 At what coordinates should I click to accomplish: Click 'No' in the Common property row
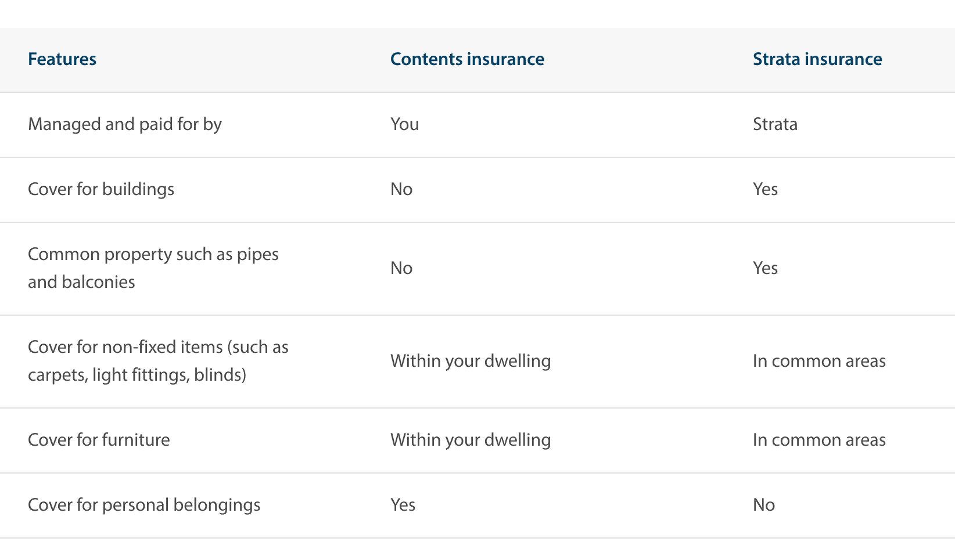pos(401,268)
